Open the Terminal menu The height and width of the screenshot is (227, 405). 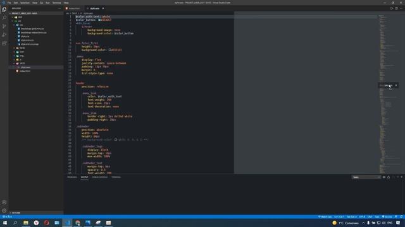pyautogui.click(x=56, y=3)
